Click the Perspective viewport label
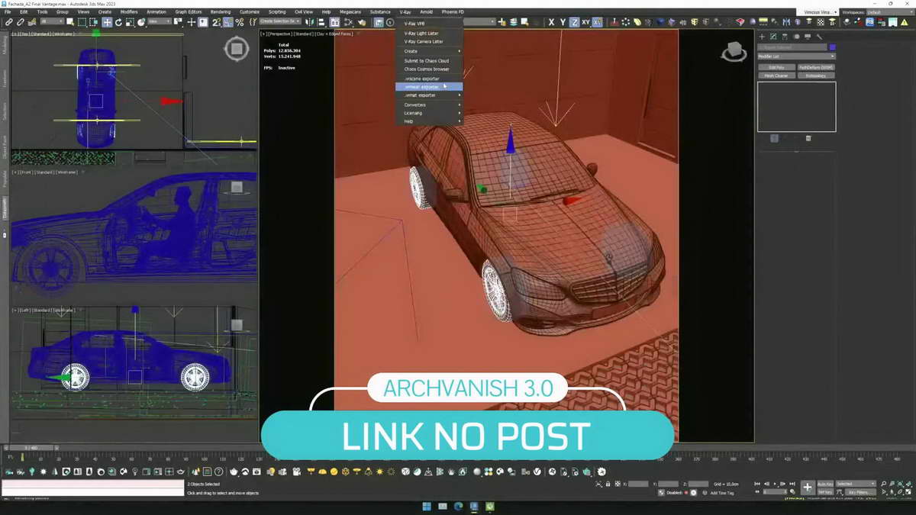916x515 pixels. [279, 34]
